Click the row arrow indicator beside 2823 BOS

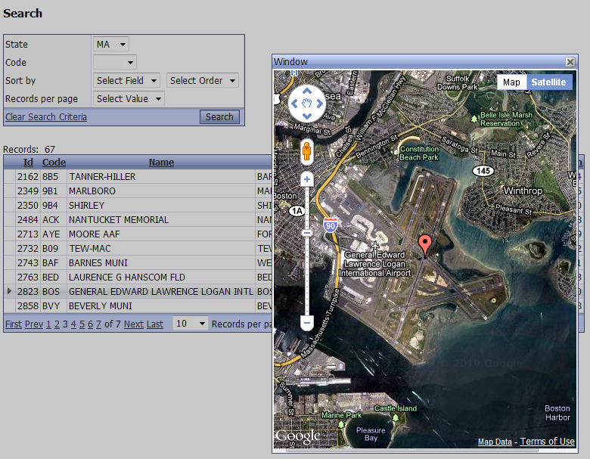[9, 291]
